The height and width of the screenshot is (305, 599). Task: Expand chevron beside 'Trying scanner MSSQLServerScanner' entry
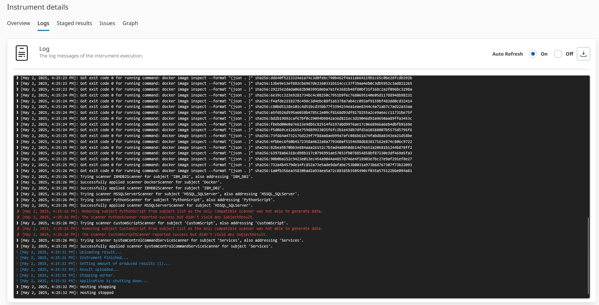click(x=17, y=194)
